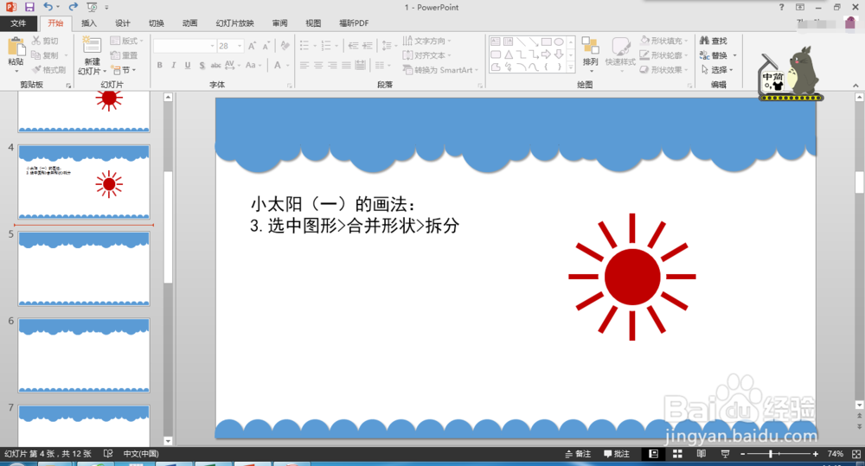Open line spacing icon
The width and height of the screenshot is (865, 466).
(387, 46)
